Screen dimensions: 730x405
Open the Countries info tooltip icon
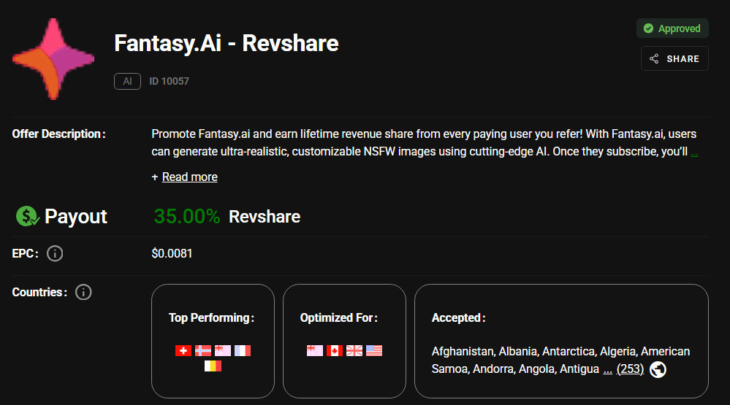83,292
